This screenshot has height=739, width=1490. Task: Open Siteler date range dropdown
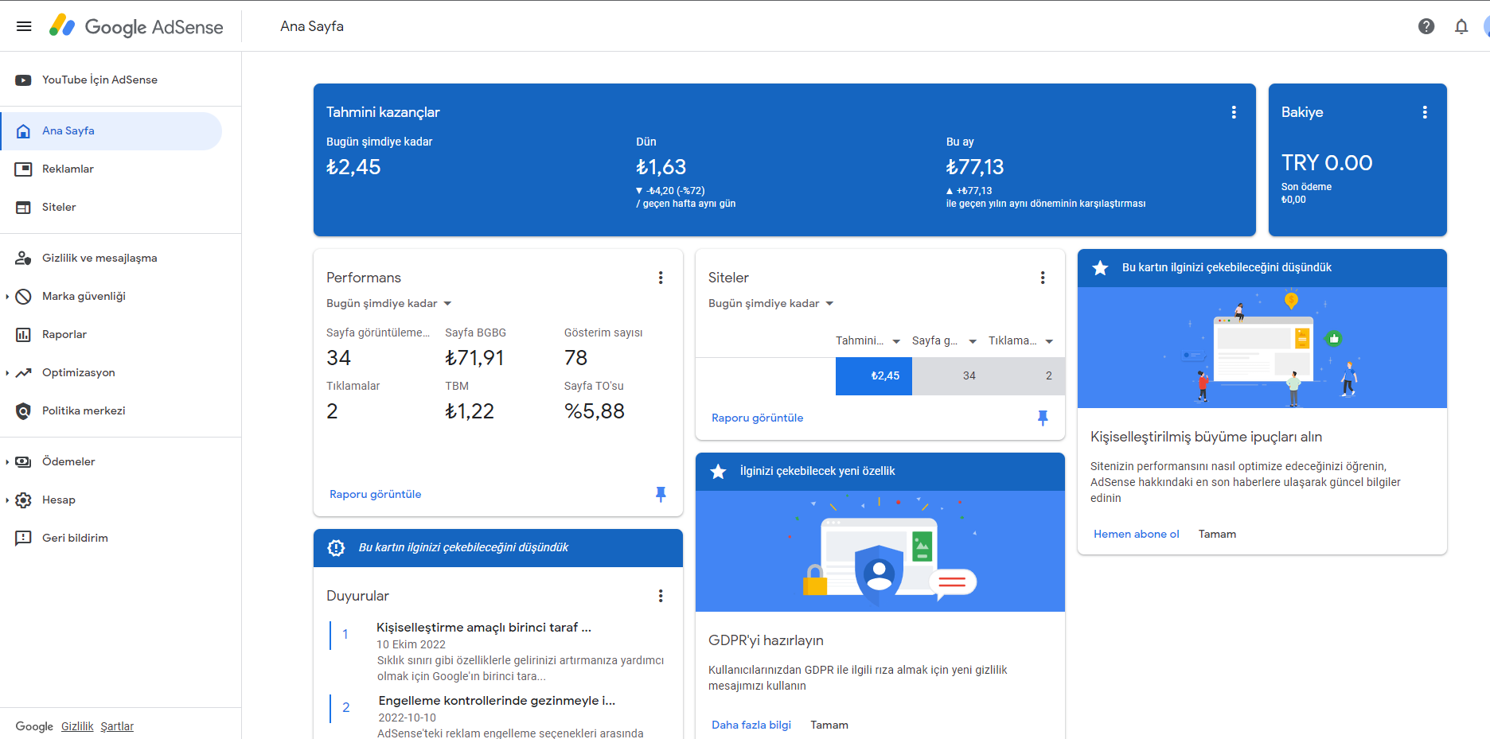tap(771, 303)
